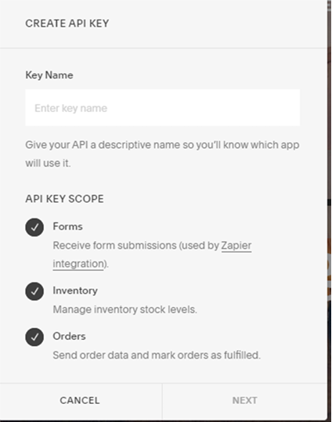Screen dimensions: 332x422
Task: Select the Orders scope label
Action: (x=69, y=336)
